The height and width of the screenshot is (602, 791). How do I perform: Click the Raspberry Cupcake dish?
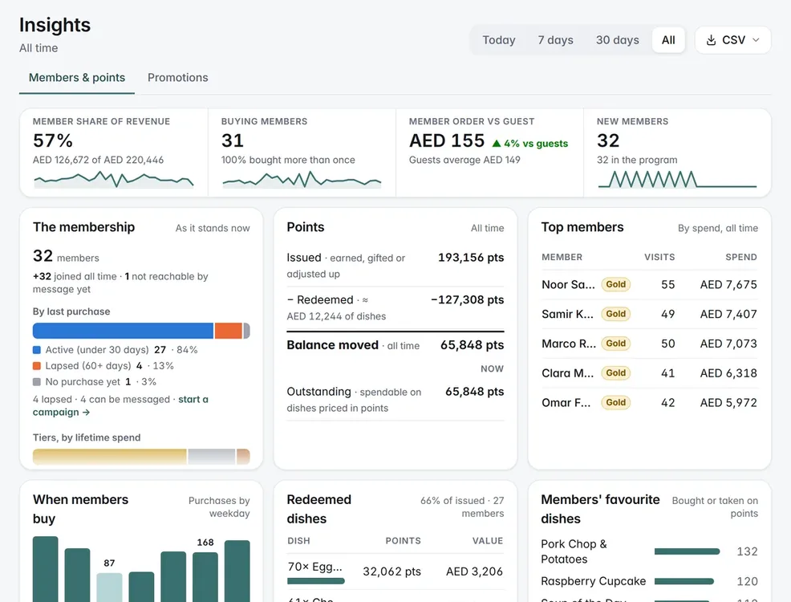(x=594, y=581)
